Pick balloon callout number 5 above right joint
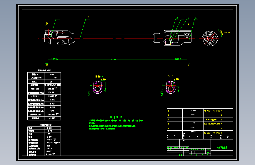 (x=188, y=18)
